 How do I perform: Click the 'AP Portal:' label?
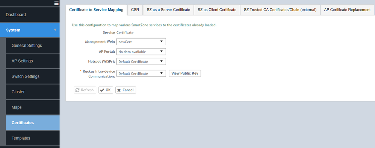coord(107,52)
